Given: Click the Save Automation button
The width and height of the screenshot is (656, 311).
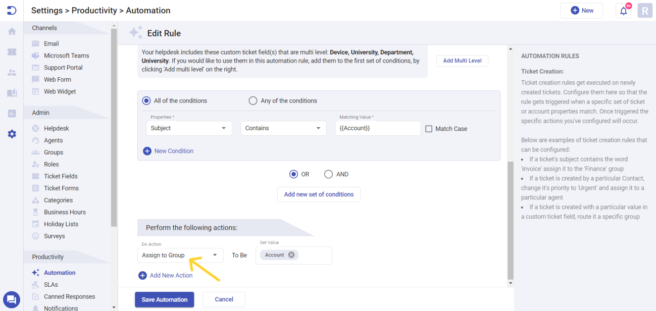Looking at the screenshot, I should coord(164,299).
